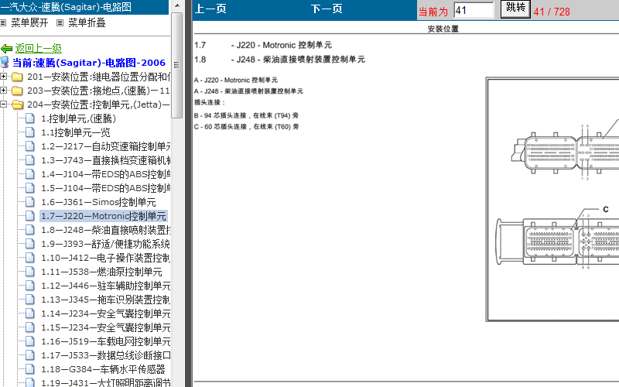
Task: Open 1.16—J519 车载电网控制单元 page
Action: pos(105,341)
